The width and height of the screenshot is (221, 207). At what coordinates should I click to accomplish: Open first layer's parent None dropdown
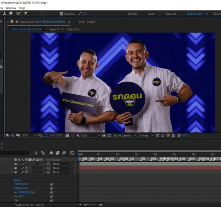coord(62,164)
